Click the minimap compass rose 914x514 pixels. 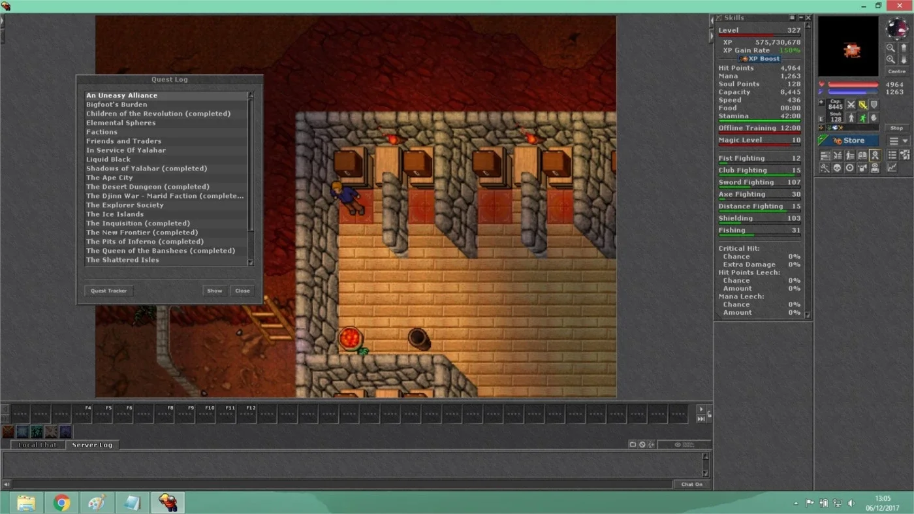click(897, 27)
